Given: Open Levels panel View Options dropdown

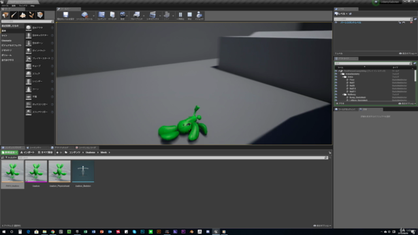Looking at the screenshot, I should (408, 54).
